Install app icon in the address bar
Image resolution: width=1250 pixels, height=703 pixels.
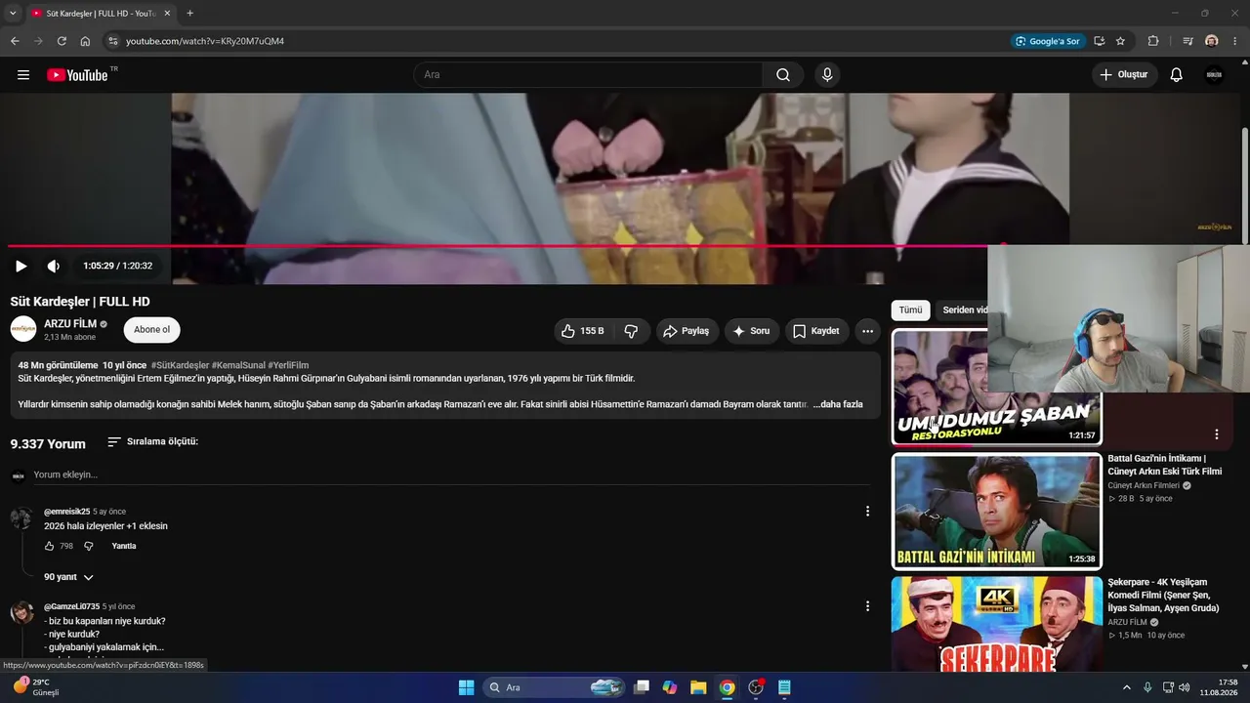[1100, 41]
